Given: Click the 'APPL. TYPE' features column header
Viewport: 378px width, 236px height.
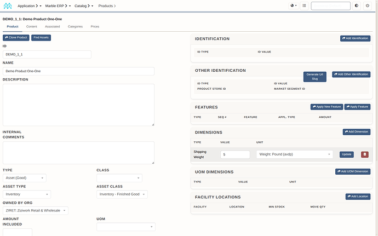Looking at the screenshot, I should point(287,117).
